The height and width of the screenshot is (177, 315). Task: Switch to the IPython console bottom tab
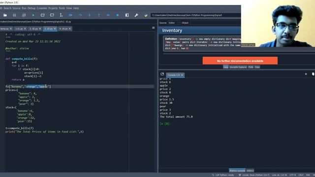tap(237, 171)
